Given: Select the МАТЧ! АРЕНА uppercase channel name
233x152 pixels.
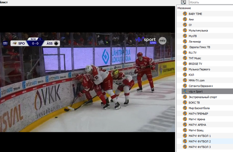Looking at the screenshot, I should [197, 125].
